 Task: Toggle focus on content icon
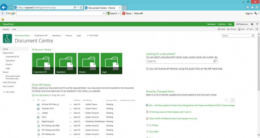[x=257, y=29]
